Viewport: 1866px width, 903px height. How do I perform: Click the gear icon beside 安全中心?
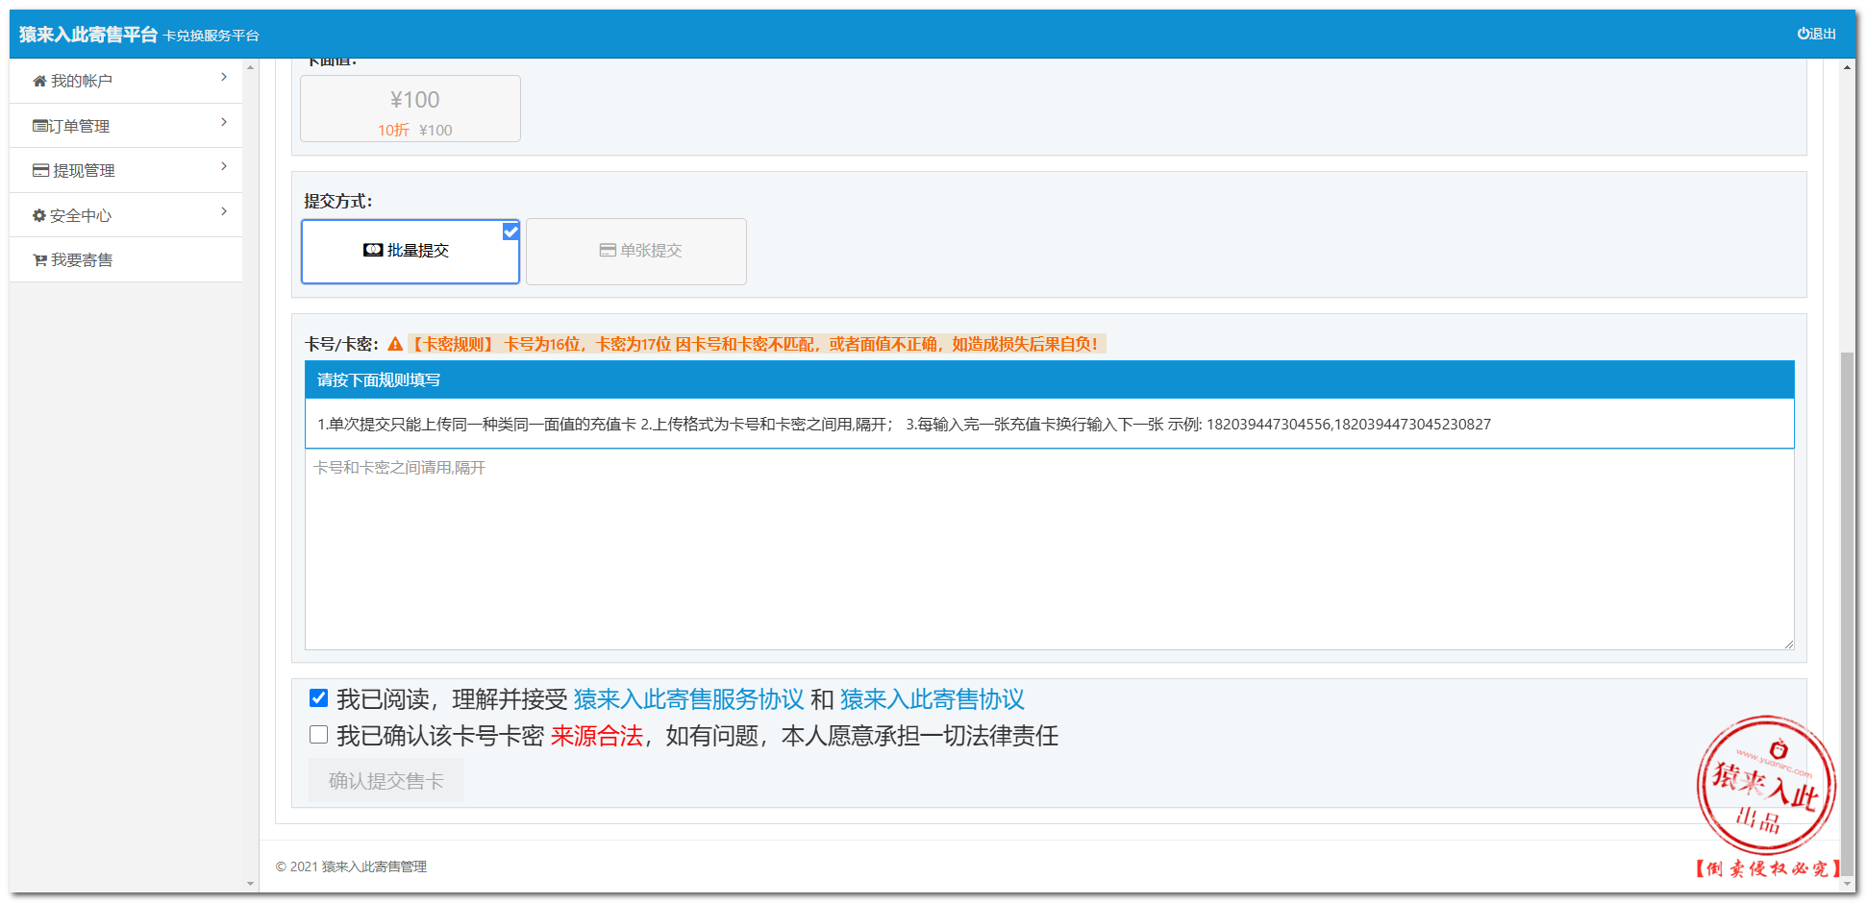(39, 215)
